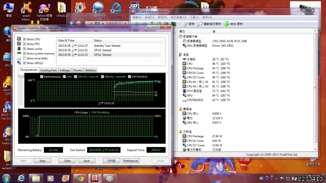Click the driver update magnifier icon
Screen dimensions: 326x183
200,24
